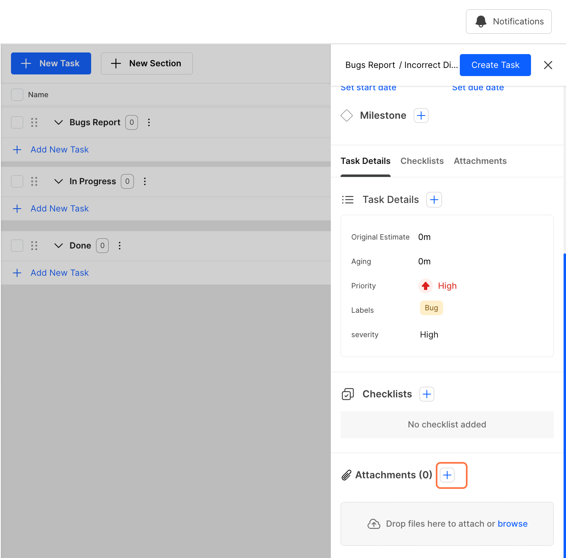Click the Attachments paperclip icon

pos(346,475)
